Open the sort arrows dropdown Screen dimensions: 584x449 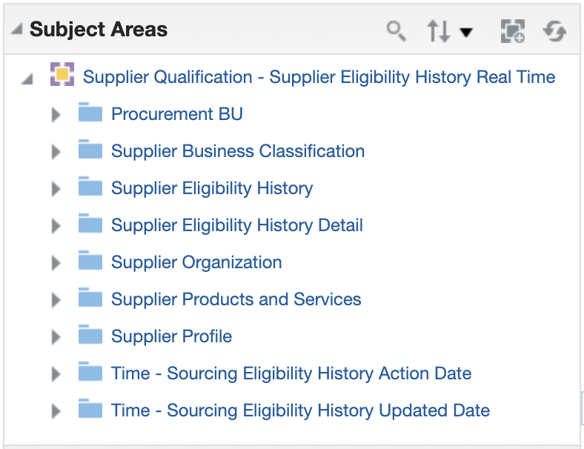click(449, 31)
